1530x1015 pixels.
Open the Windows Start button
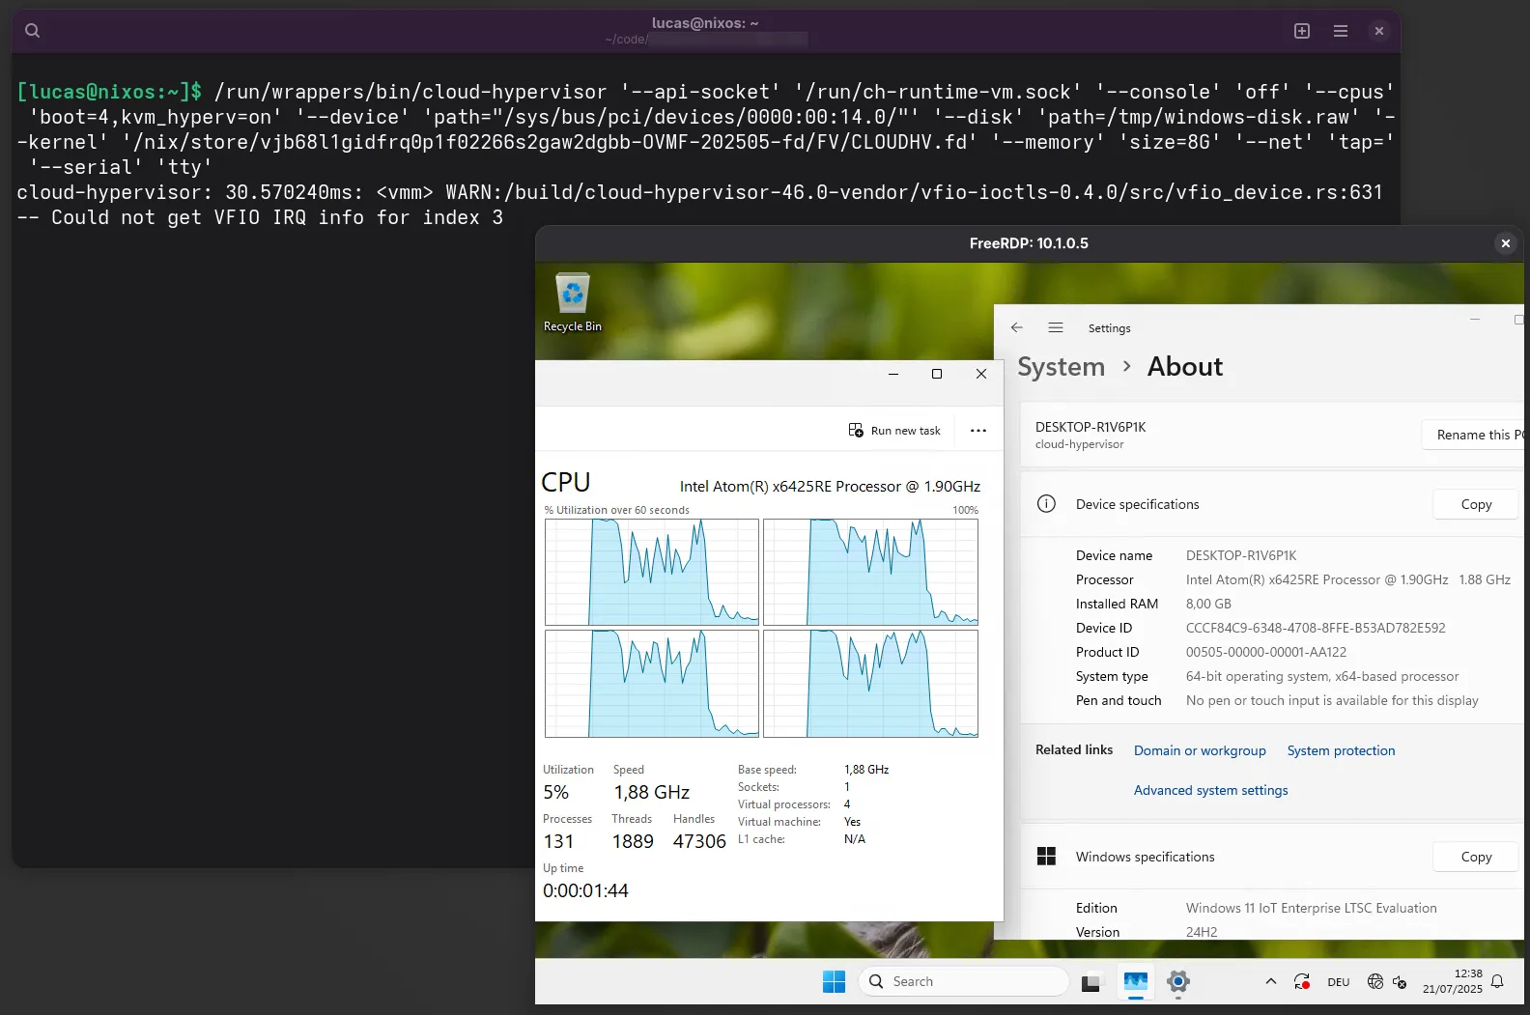coord(834,981)
